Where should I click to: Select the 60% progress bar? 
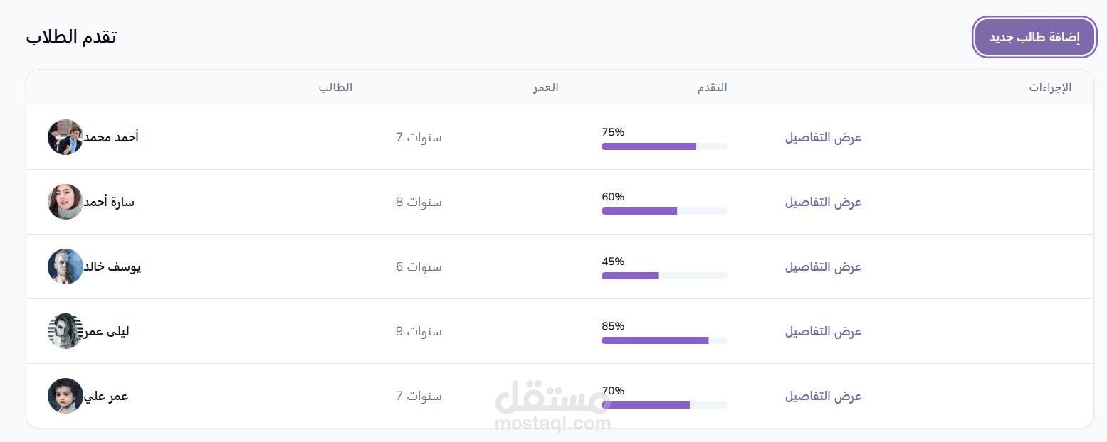click(664, 211)
